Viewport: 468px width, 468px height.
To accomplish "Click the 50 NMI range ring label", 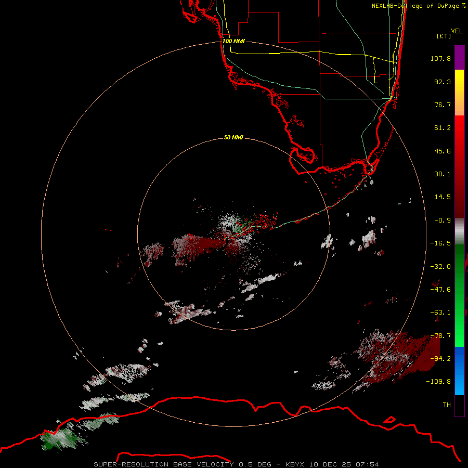I will click(x=233, y=138).
